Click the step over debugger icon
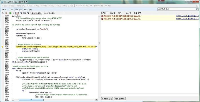This screenshot has width=200, height=102. [24, 13]
